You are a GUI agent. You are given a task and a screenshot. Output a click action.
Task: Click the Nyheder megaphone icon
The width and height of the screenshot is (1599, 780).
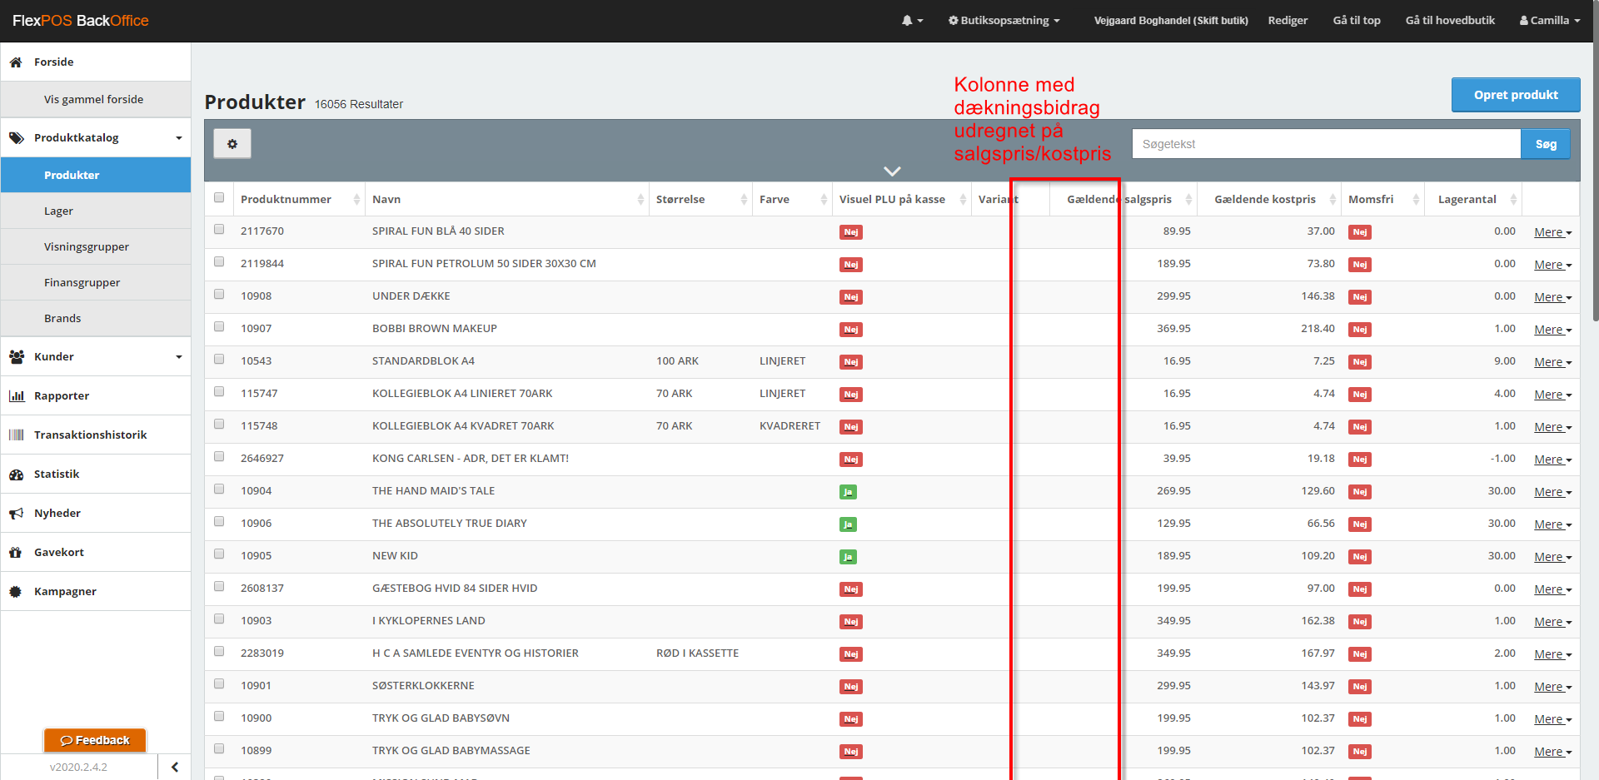[16, 514]
